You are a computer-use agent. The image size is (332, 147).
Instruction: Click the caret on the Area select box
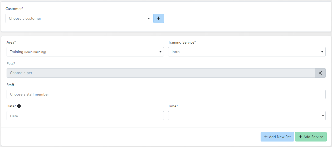coord(160,52)
